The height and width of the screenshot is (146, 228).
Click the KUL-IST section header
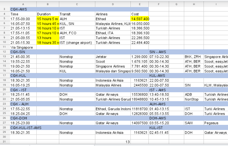coord(159,128)
